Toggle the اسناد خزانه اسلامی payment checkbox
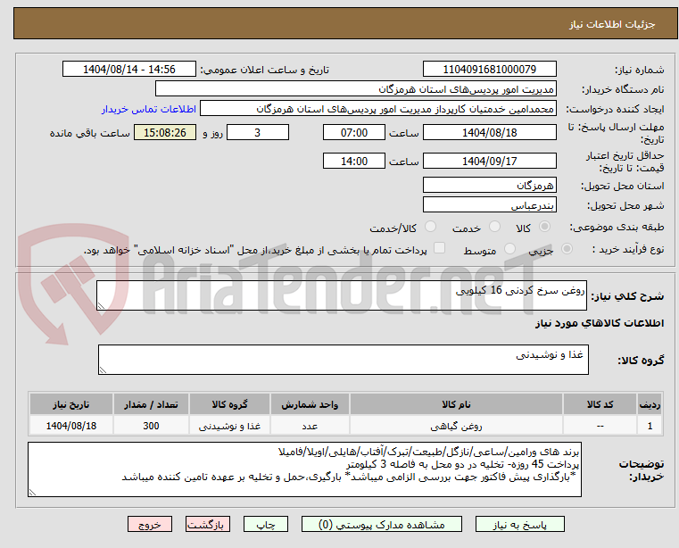This screenshot has width=679, height=548. pyautogui.click(x=439, y=248)
